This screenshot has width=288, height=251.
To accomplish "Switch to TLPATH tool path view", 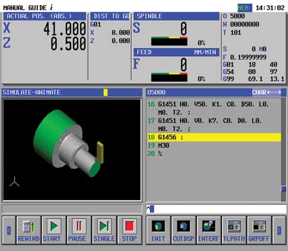I will 234,230.
